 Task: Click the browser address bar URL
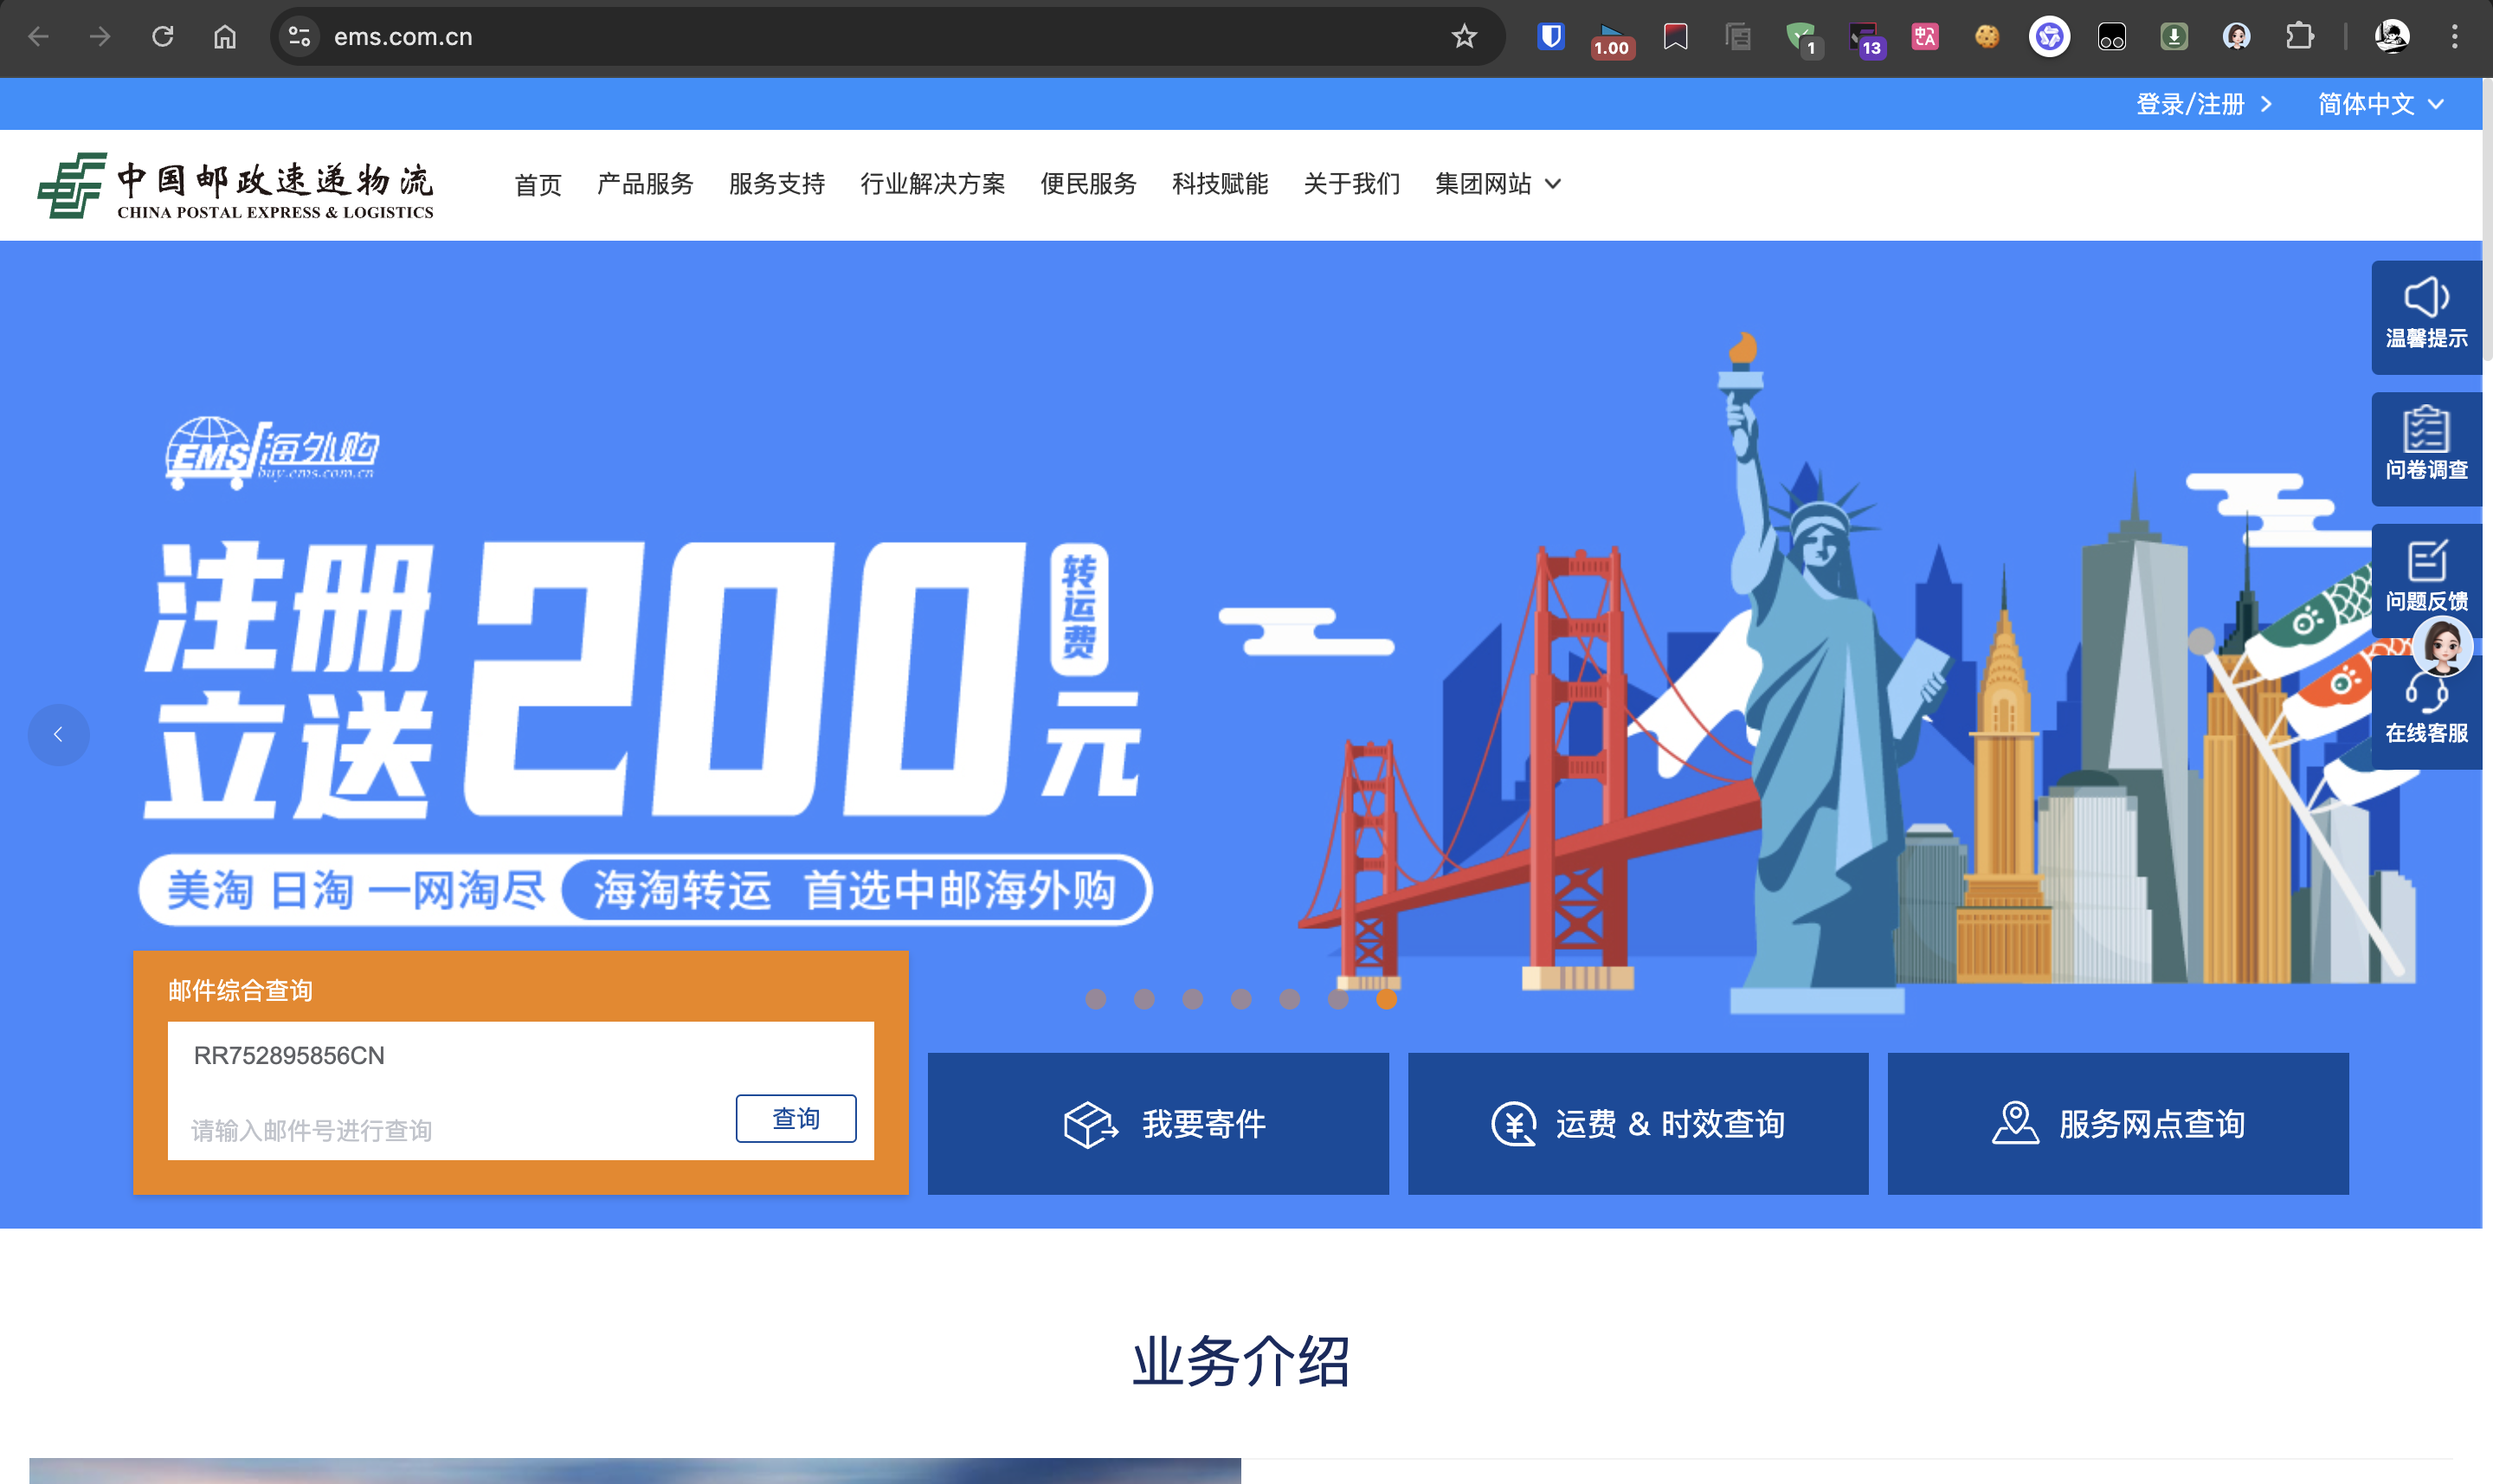[x=403, y=37]
